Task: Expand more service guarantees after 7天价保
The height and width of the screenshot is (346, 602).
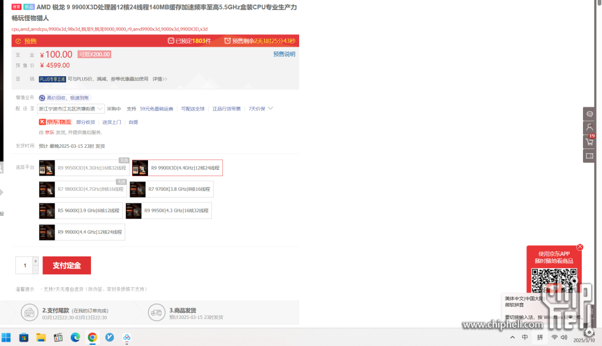Action: pos(271,109)
